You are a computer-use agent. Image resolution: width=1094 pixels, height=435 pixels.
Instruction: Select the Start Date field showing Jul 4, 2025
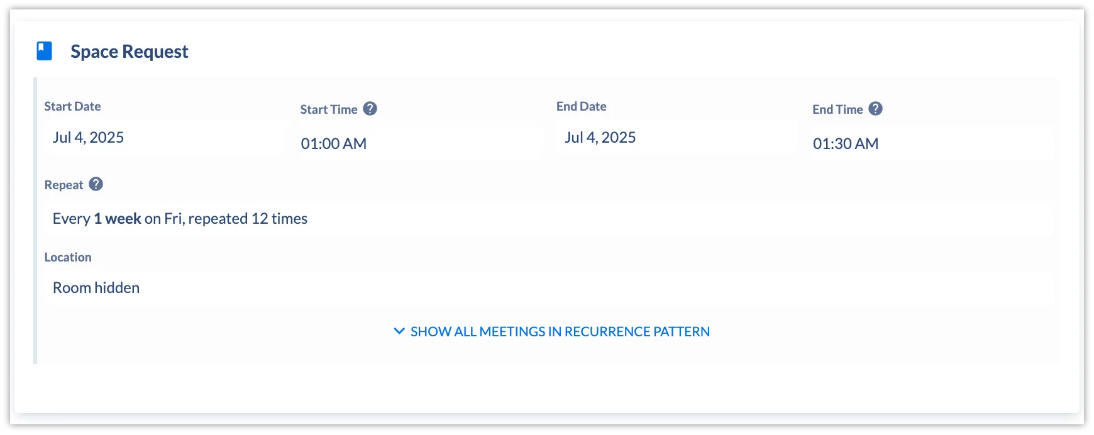pyautogui.click(x=165, y=138)
